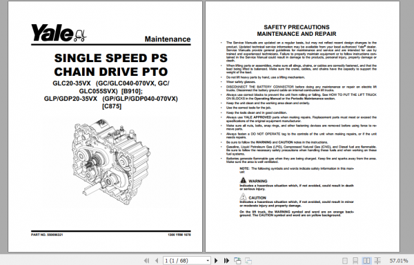Switch to continuous page layout

coord(355,261)
